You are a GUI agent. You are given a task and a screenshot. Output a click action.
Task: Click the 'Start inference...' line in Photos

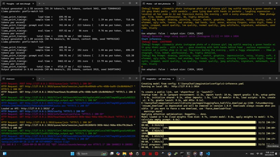click(153, 39)
